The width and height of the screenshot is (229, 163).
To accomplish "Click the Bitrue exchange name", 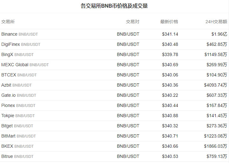I will 7,156.
